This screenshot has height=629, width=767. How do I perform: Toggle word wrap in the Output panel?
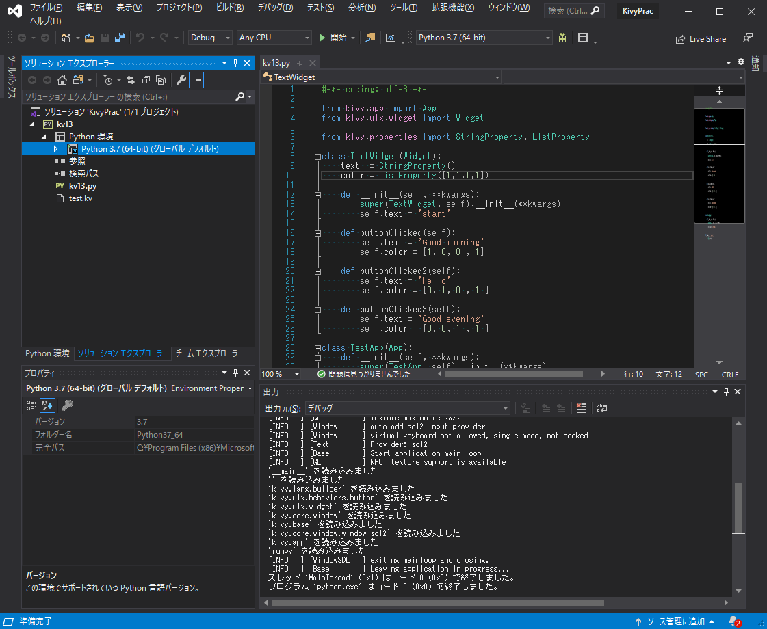click(602, 408)
